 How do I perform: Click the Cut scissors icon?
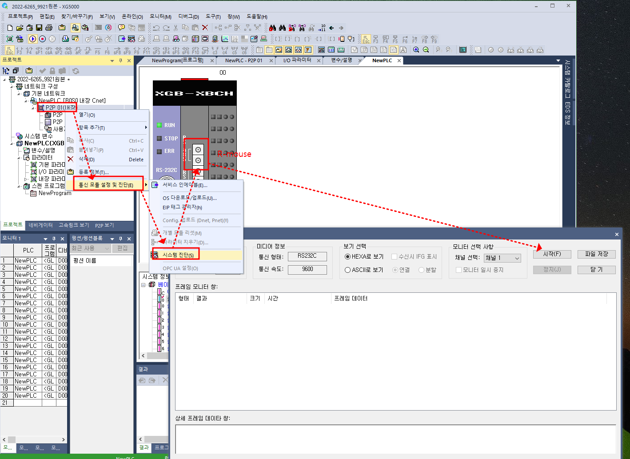click(x=176, y=28)
